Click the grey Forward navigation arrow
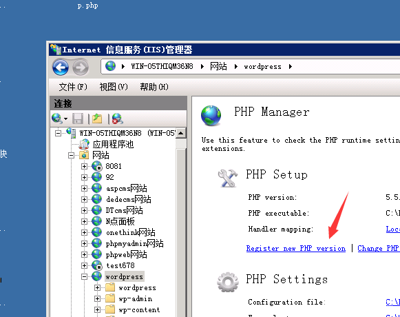Screen dimensions: 400x317 81,68
